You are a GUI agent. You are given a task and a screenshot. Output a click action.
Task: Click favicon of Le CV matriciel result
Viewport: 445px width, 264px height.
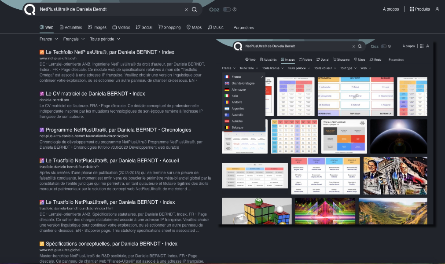click(x=42, y=94)
